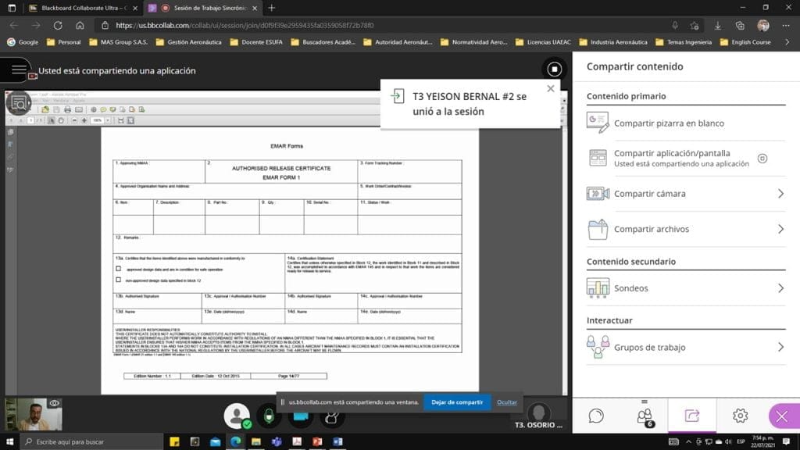Open the chat panel icon
Screen dimensions: 800x450
tap(596, 416)
